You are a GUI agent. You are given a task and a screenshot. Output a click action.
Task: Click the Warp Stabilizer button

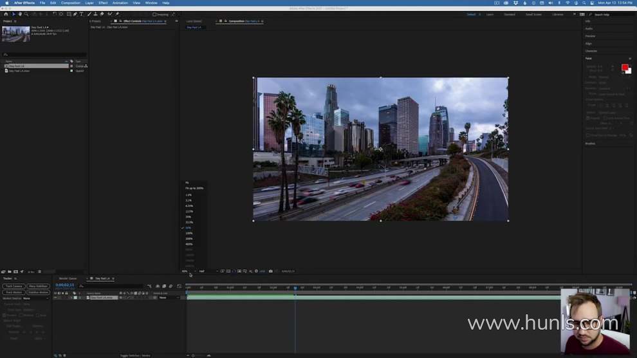click(38, 286)
